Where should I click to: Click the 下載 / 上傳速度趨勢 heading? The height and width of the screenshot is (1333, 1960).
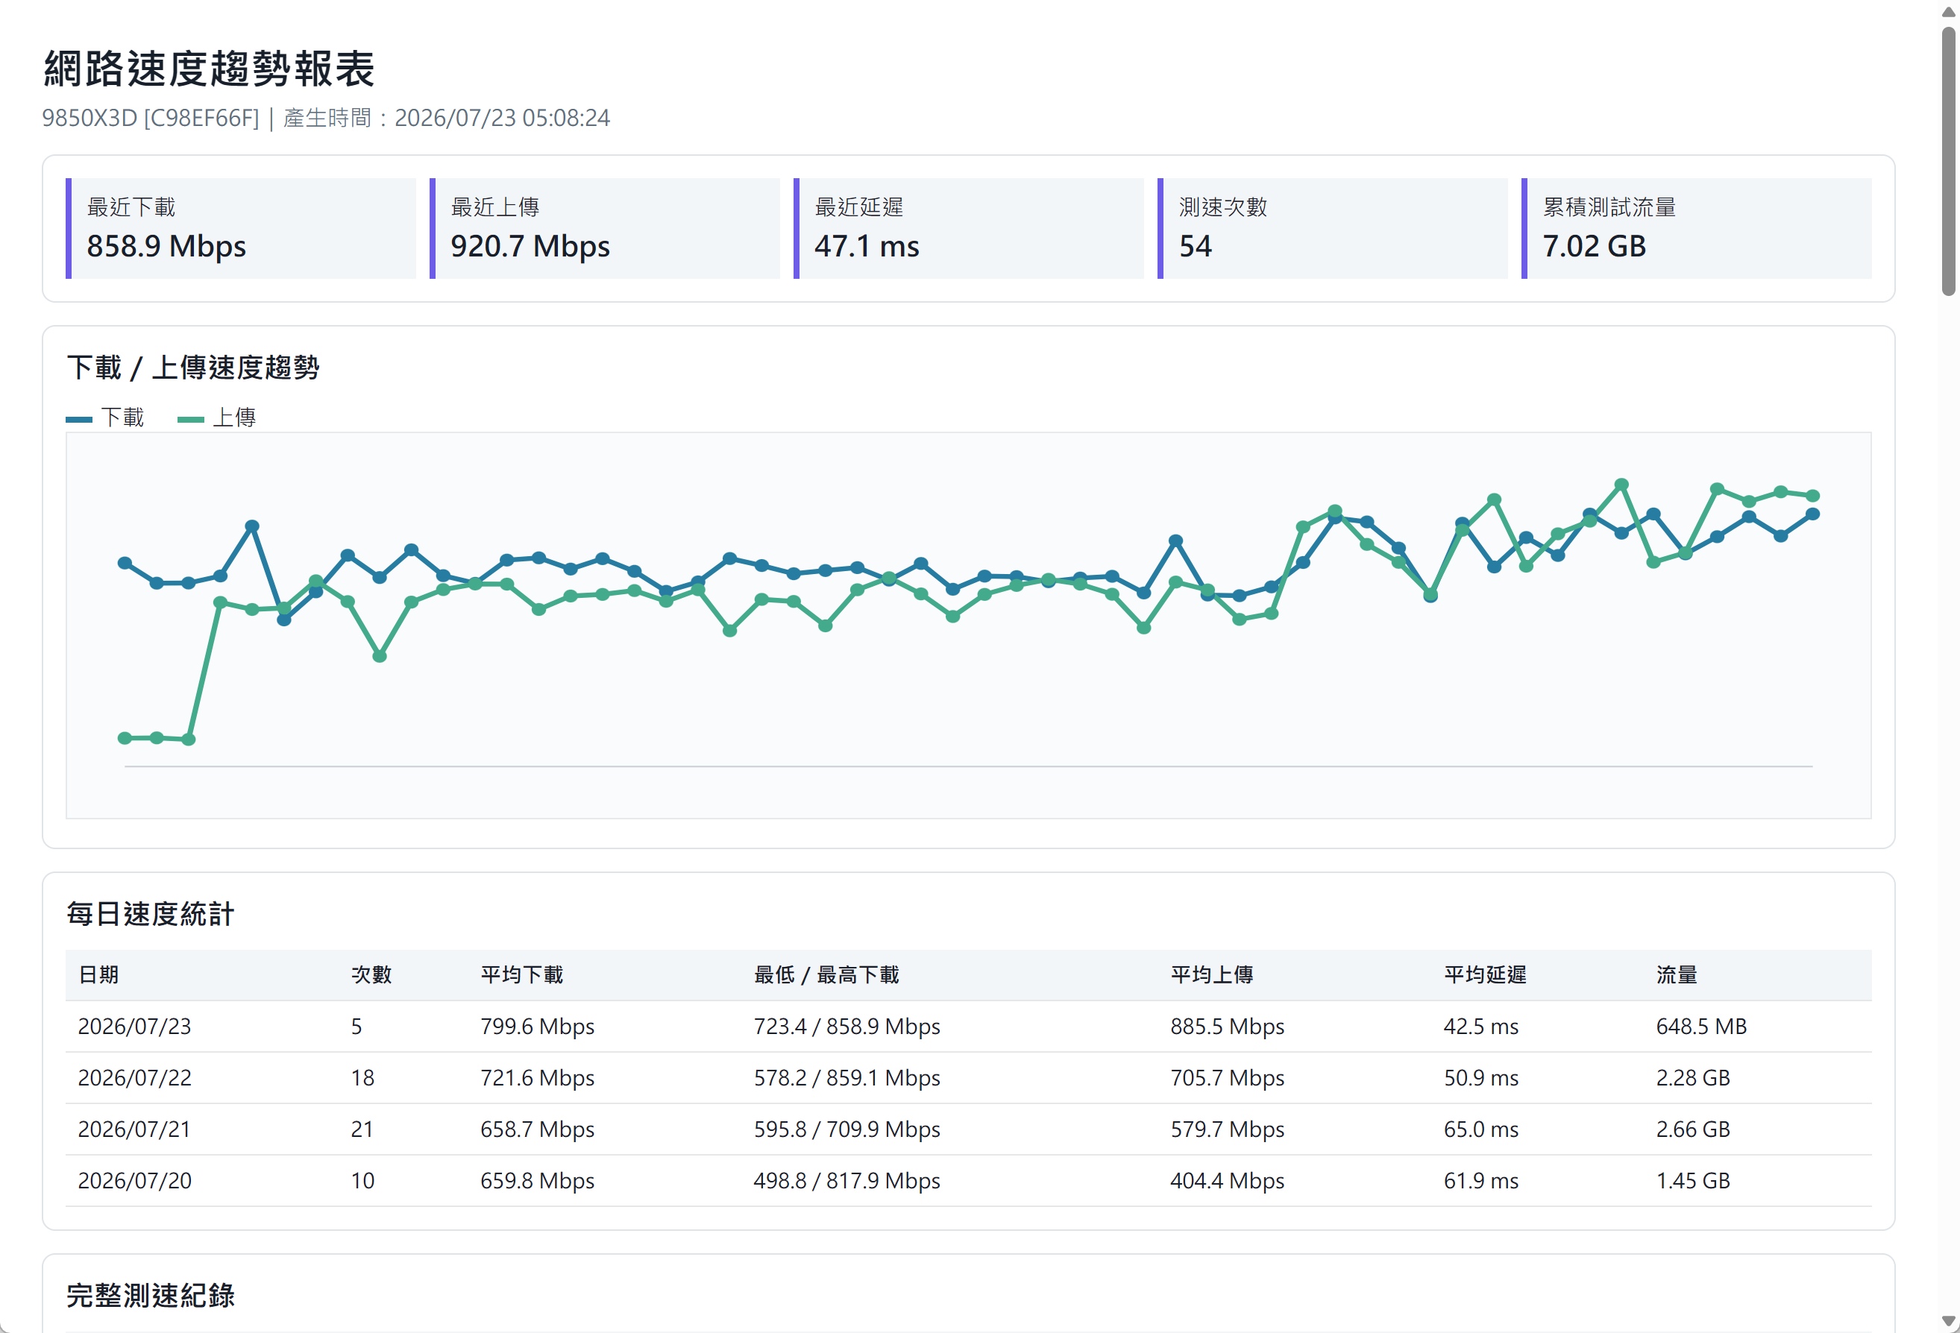click(193, 368)
